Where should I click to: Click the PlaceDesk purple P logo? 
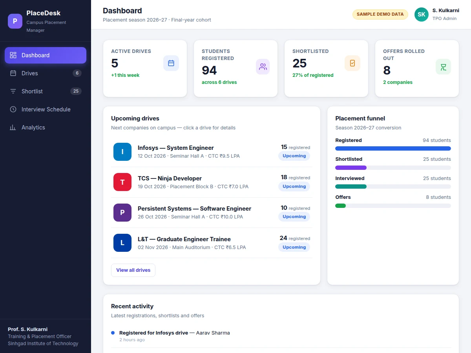(x=15, y=21)
